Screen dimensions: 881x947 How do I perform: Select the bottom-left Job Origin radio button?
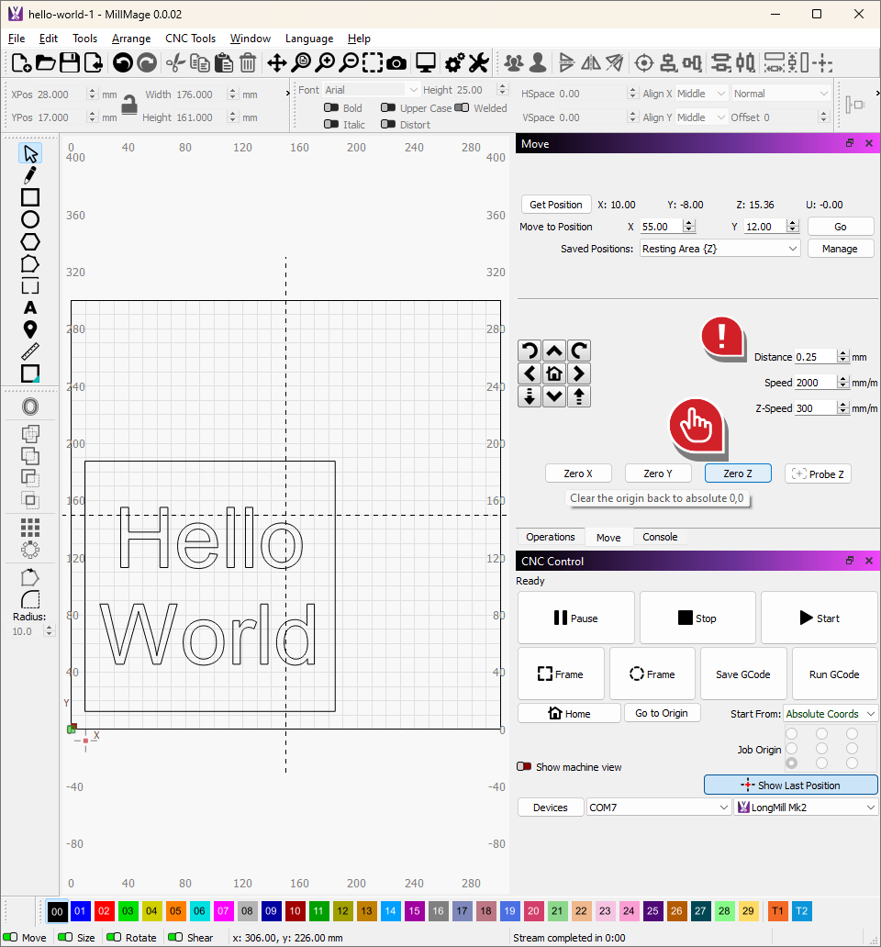(x=791, y=763)
